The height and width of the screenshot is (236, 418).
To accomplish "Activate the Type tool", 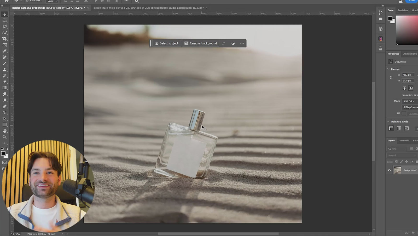I will (x=4, y=113).
